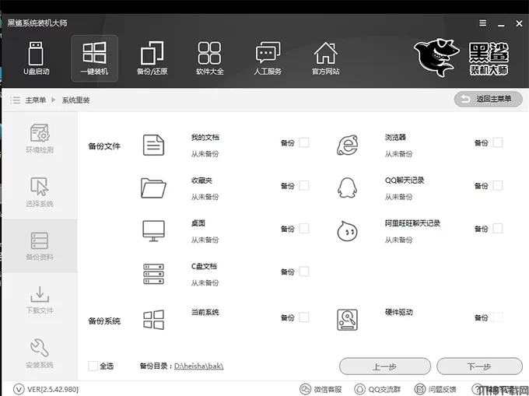The width and height of the screenshot is (529, 396).
Task: Go to 官方网站 official website
Action: 325,59
